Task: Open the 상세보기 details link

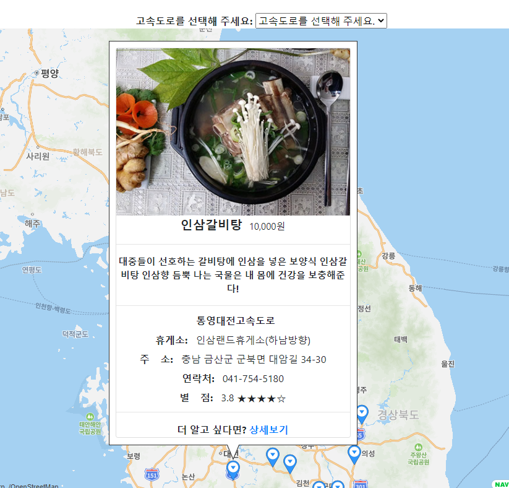Action: [268, 430]
